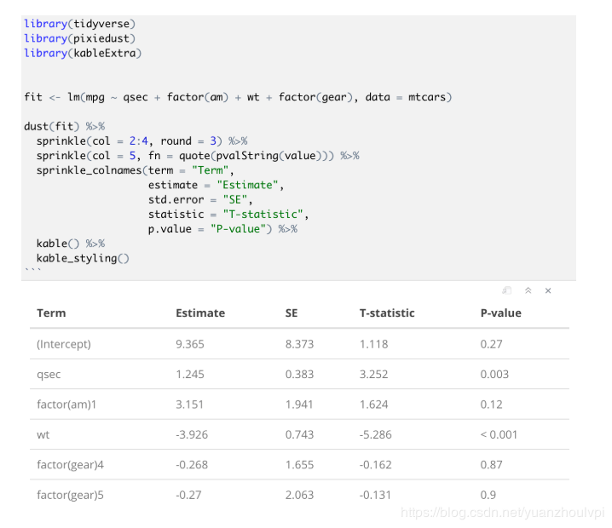This screenshot has height=528, width=612.
Task: Select the (Intercept) term cell
Action: (x=64, y=344)
